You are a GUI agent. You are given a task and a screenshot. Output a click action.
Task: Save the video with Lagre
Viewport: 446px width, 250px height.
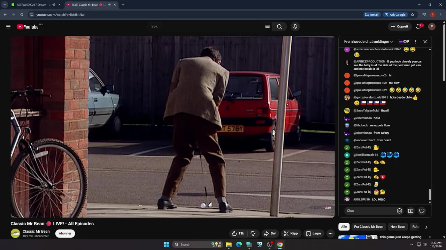pos(313,233)
